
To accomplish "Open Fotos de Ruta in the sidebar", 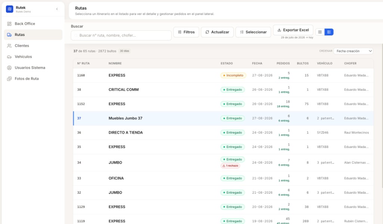I will click(x=33, y=79).
